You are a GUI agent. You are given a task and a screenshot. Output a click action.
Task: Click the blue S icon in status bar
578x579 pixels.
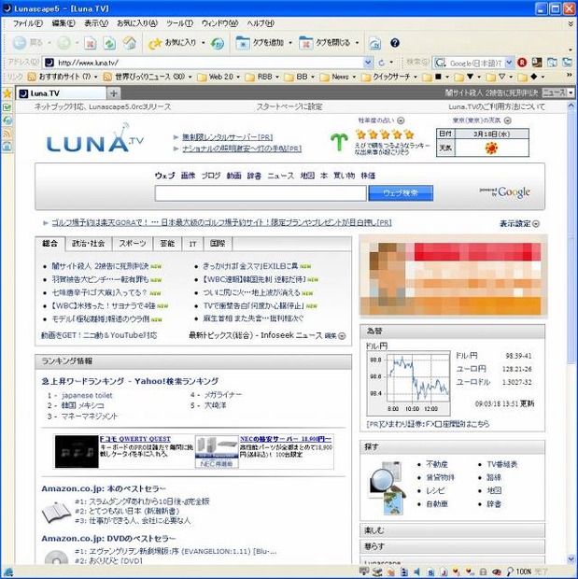(430, 572)
